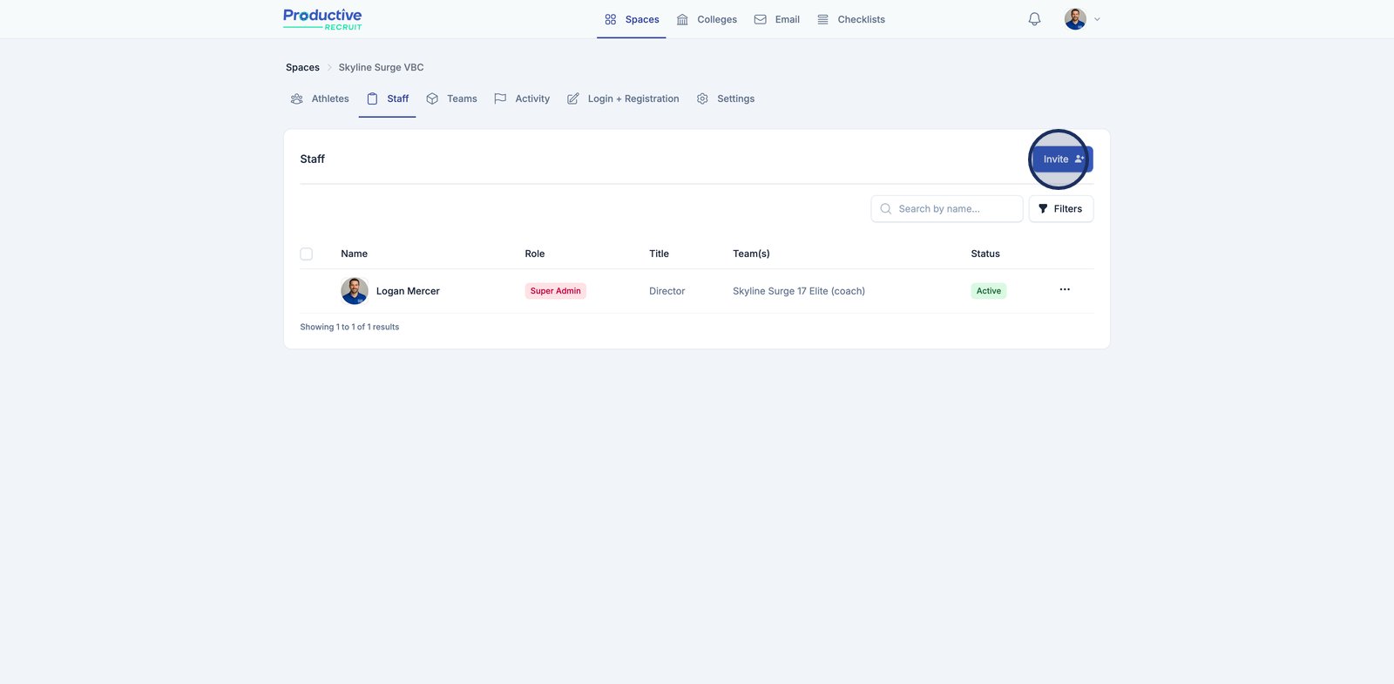Click the Staff panel heading
This screenshot has height=684, width=1394.
tap(312, 159)
